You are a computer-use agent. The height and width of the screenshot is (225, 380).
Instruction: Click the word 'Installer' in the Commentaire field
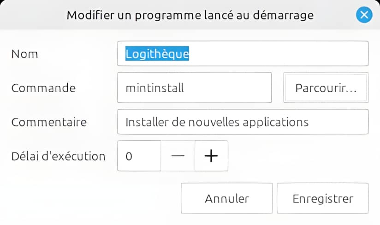(x=144, y=122)
